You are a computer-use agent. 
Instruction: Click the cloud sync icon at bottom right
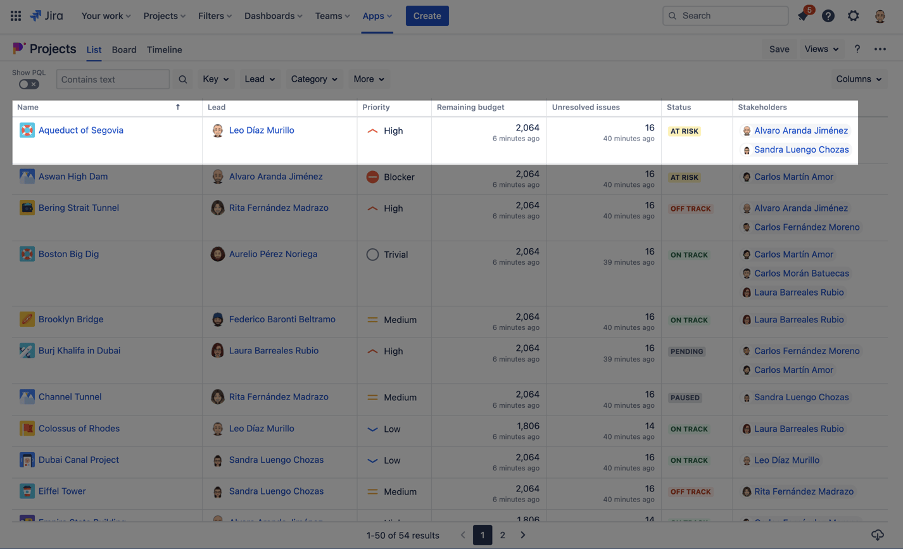[x=877, y=534]
